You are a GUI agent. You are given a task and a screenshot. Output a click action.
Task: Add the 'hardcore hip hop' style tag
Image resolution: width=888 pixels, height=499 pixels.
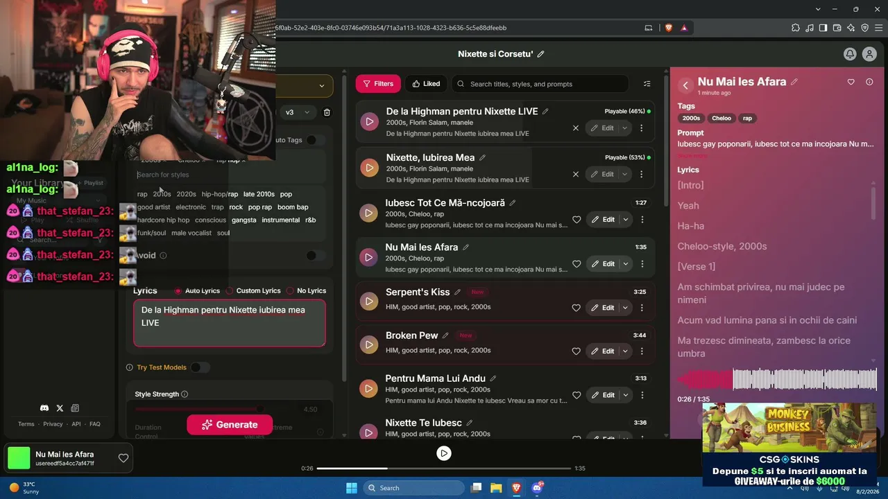(x=163, y=220)
